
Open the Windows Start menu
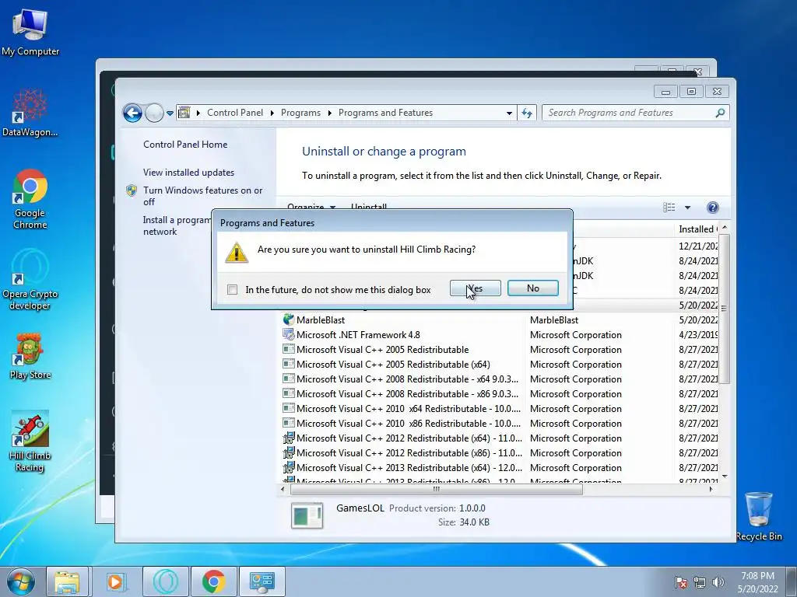point(20,581)
